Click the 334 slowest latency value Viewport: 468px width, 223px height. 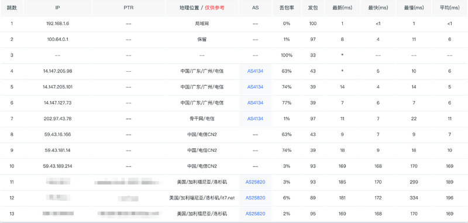[x=414, y=198]
